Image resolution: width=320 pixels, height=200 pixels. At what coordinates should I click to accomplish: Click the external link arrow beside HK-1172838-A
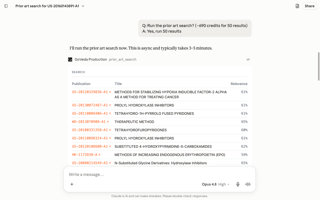coord(99,155)
